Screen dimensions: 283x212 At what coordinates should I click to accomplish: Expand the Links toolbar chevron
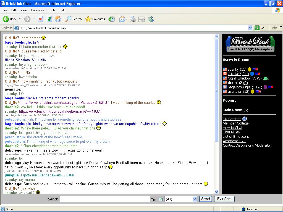281,27
